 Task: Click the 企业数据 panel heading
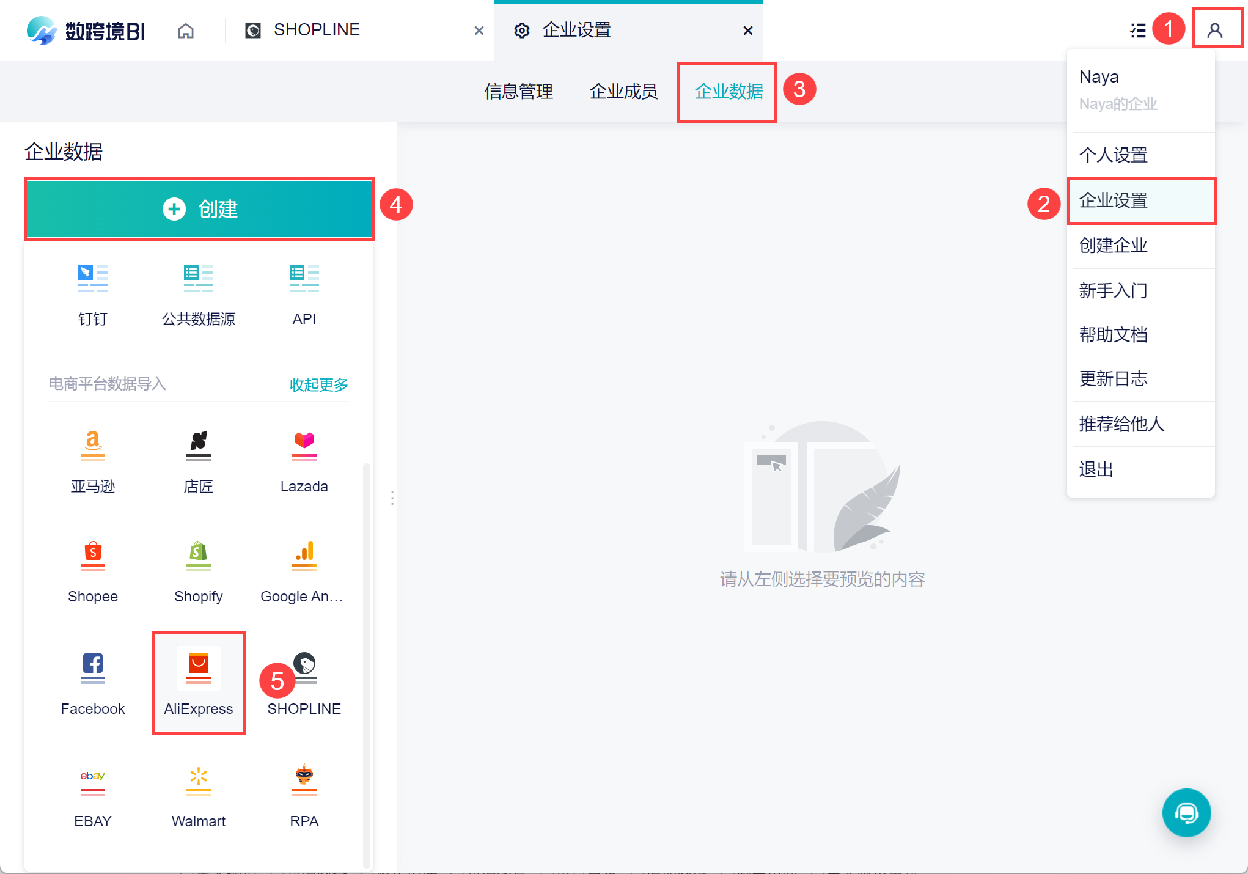64,152
